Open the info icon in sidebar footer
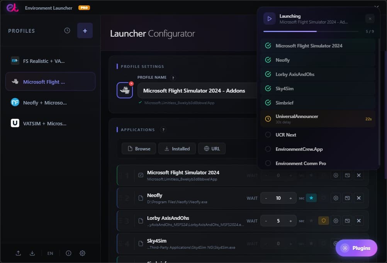Image resolution: width=387 pixels, height=263 pixels. tap(68, 253)
